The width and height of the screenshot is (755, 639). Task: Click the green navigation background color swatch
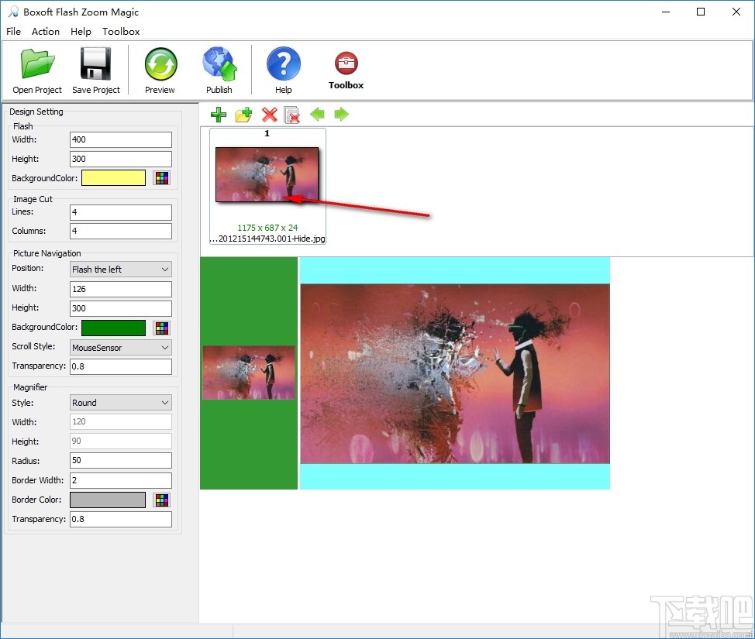pos(113,327)
